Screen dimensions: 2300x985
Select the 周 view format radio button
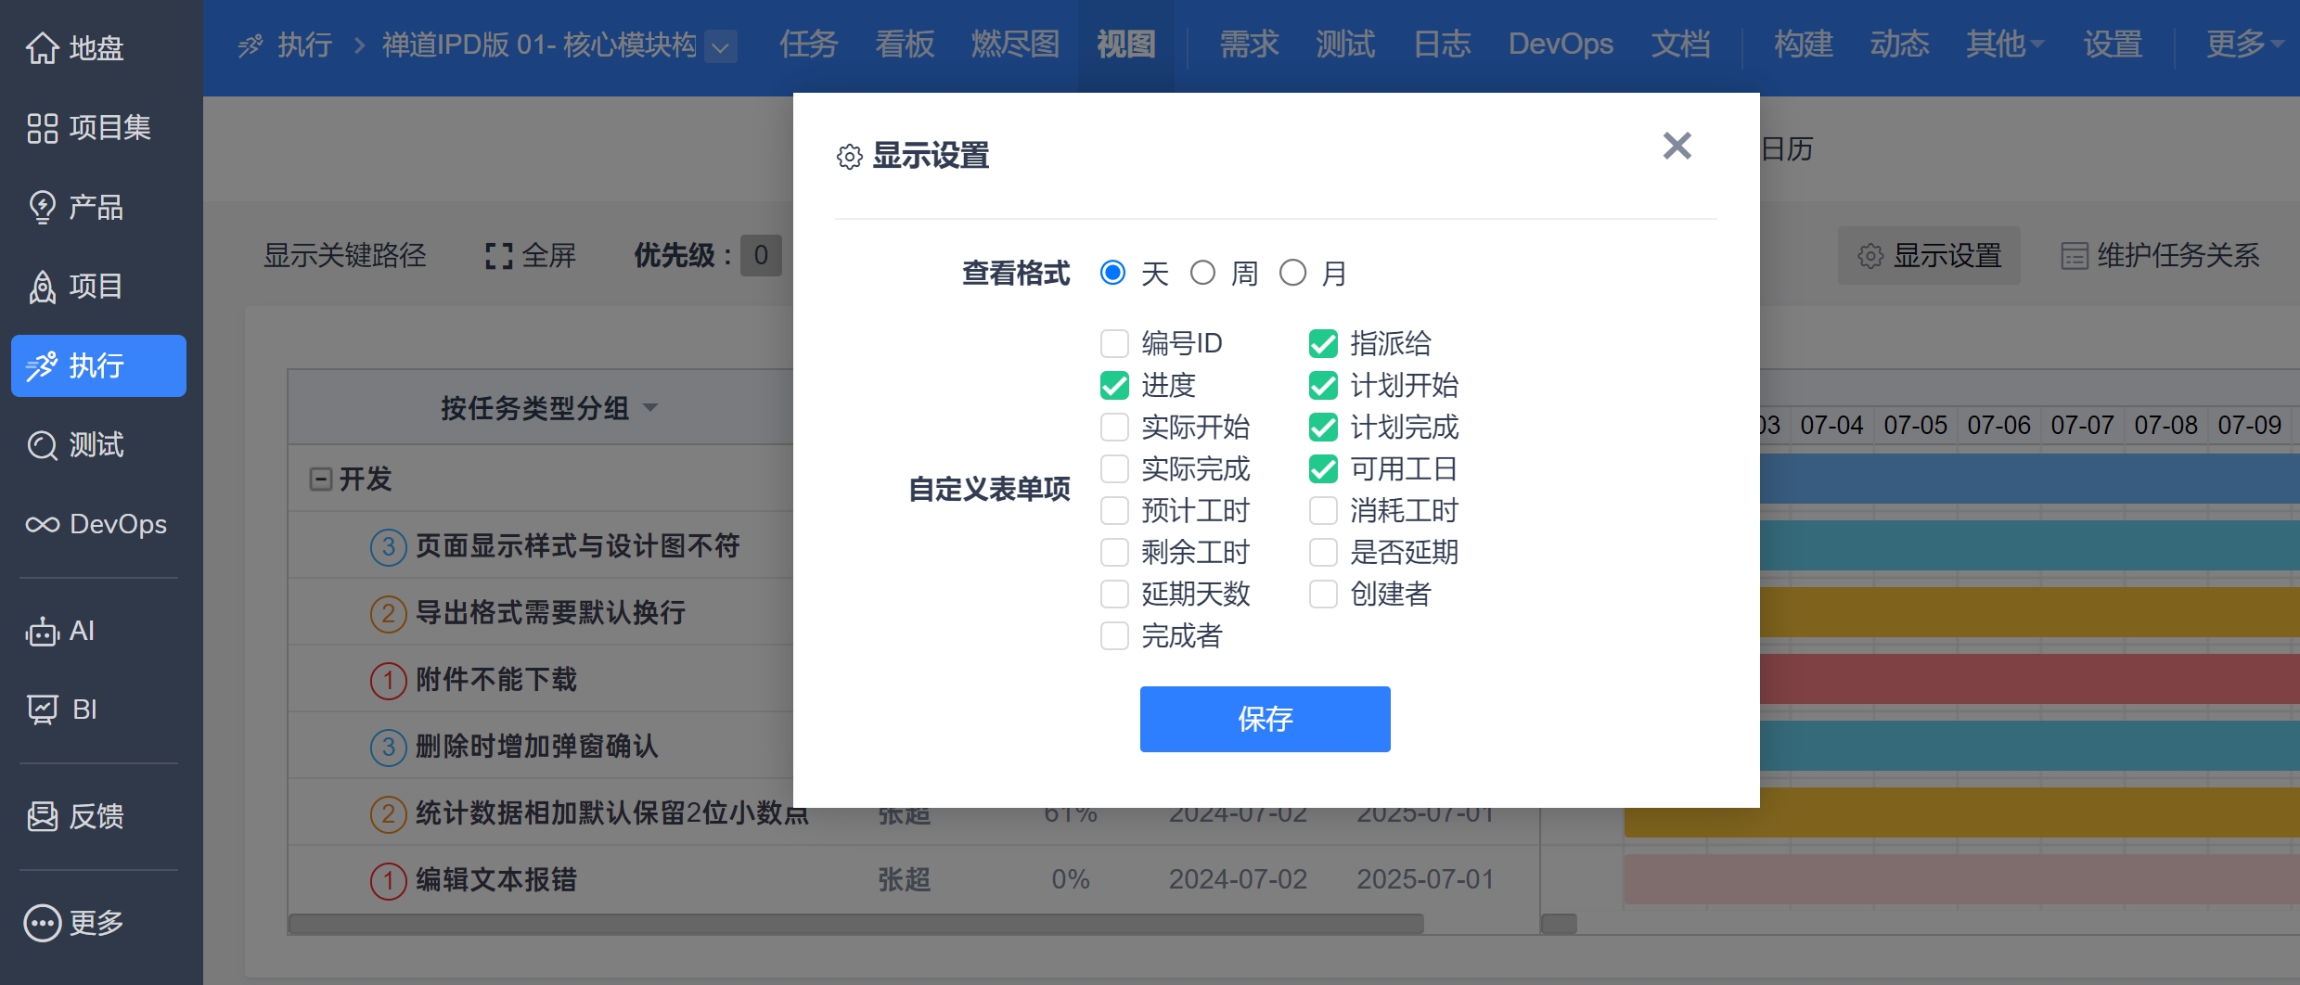point(1203,272)
